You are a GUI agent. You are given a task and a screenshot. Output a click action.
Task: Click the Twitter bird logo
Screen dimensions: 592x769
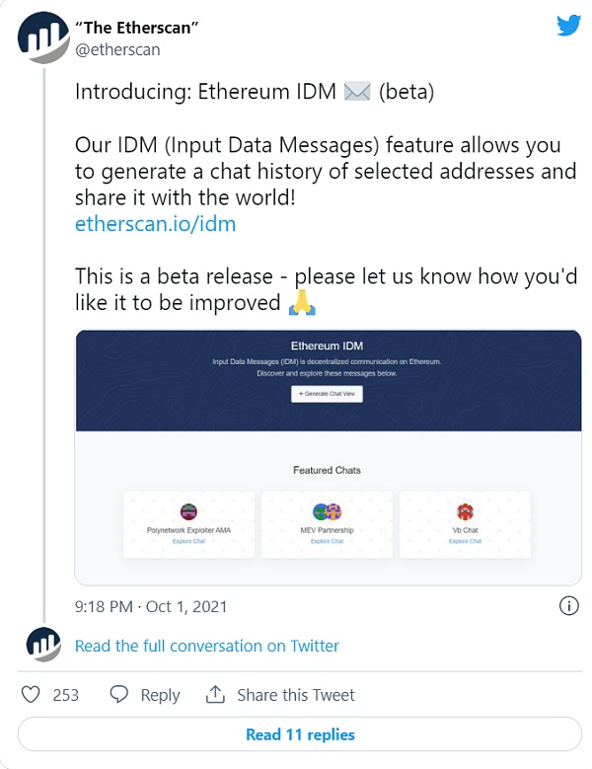568,26
